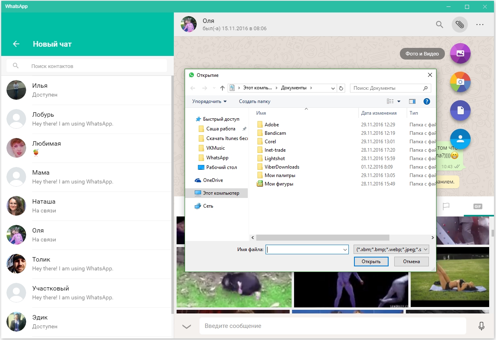Click the contact search magnifier icon

pos(16,66)
